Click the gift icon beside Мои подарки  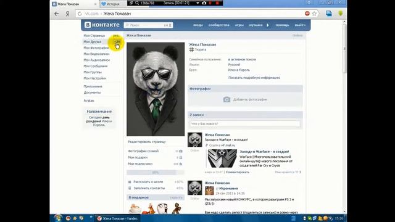coord(181,157)
